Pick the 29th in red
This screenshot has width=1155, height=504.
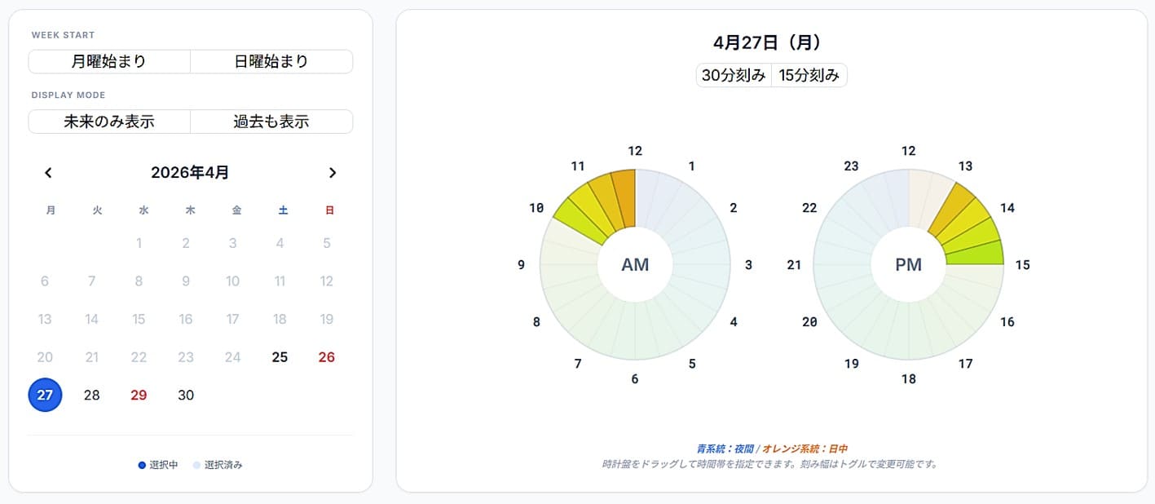(139, 396)
